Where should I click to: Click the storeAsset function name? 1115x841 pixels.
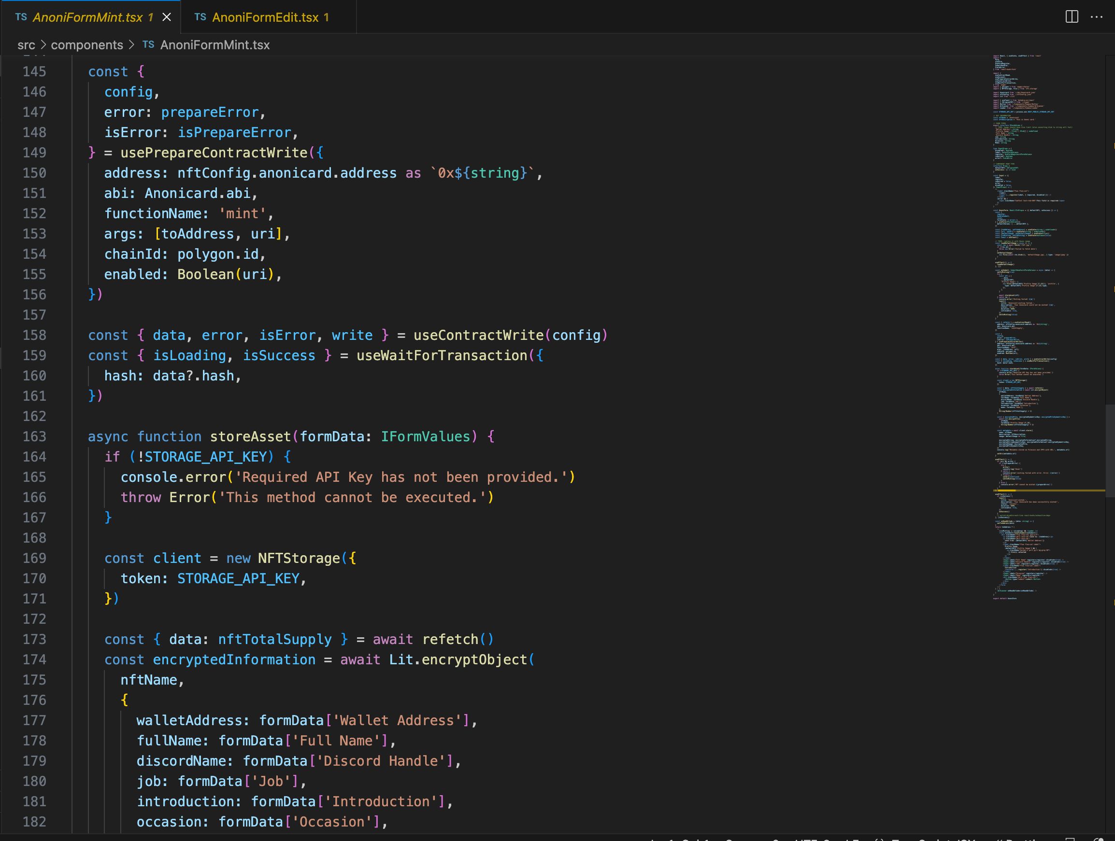click(x=251, y=436)
